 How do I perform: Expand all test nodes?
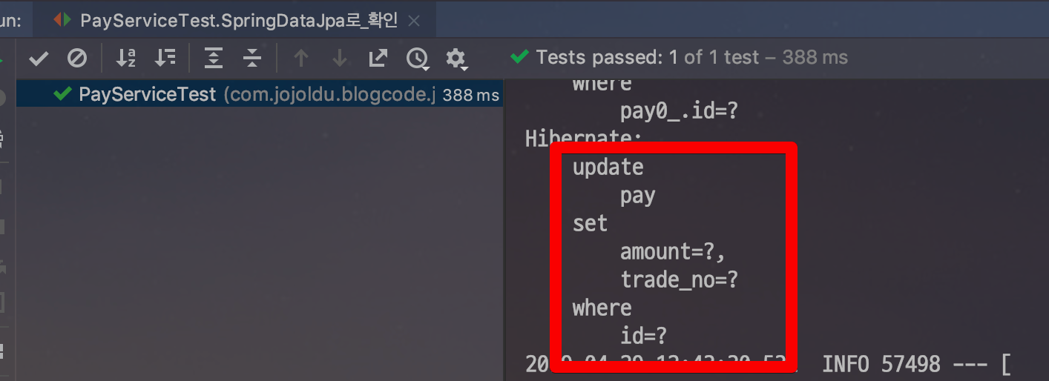(214, 58)
